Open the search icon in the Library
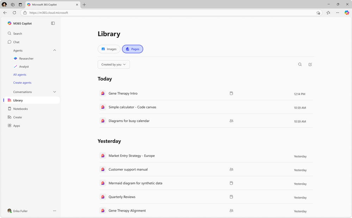 [300, 64]
